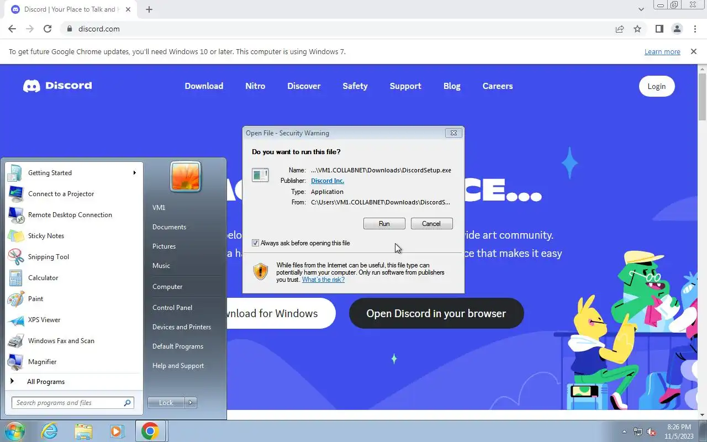Screen dimensions: 707x442
Task: Open Chrome tab search dropdown arrow
Action: 641,9
